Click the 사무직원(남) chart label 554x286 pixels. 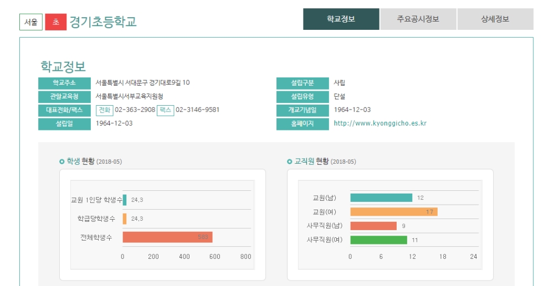(324, 226)
